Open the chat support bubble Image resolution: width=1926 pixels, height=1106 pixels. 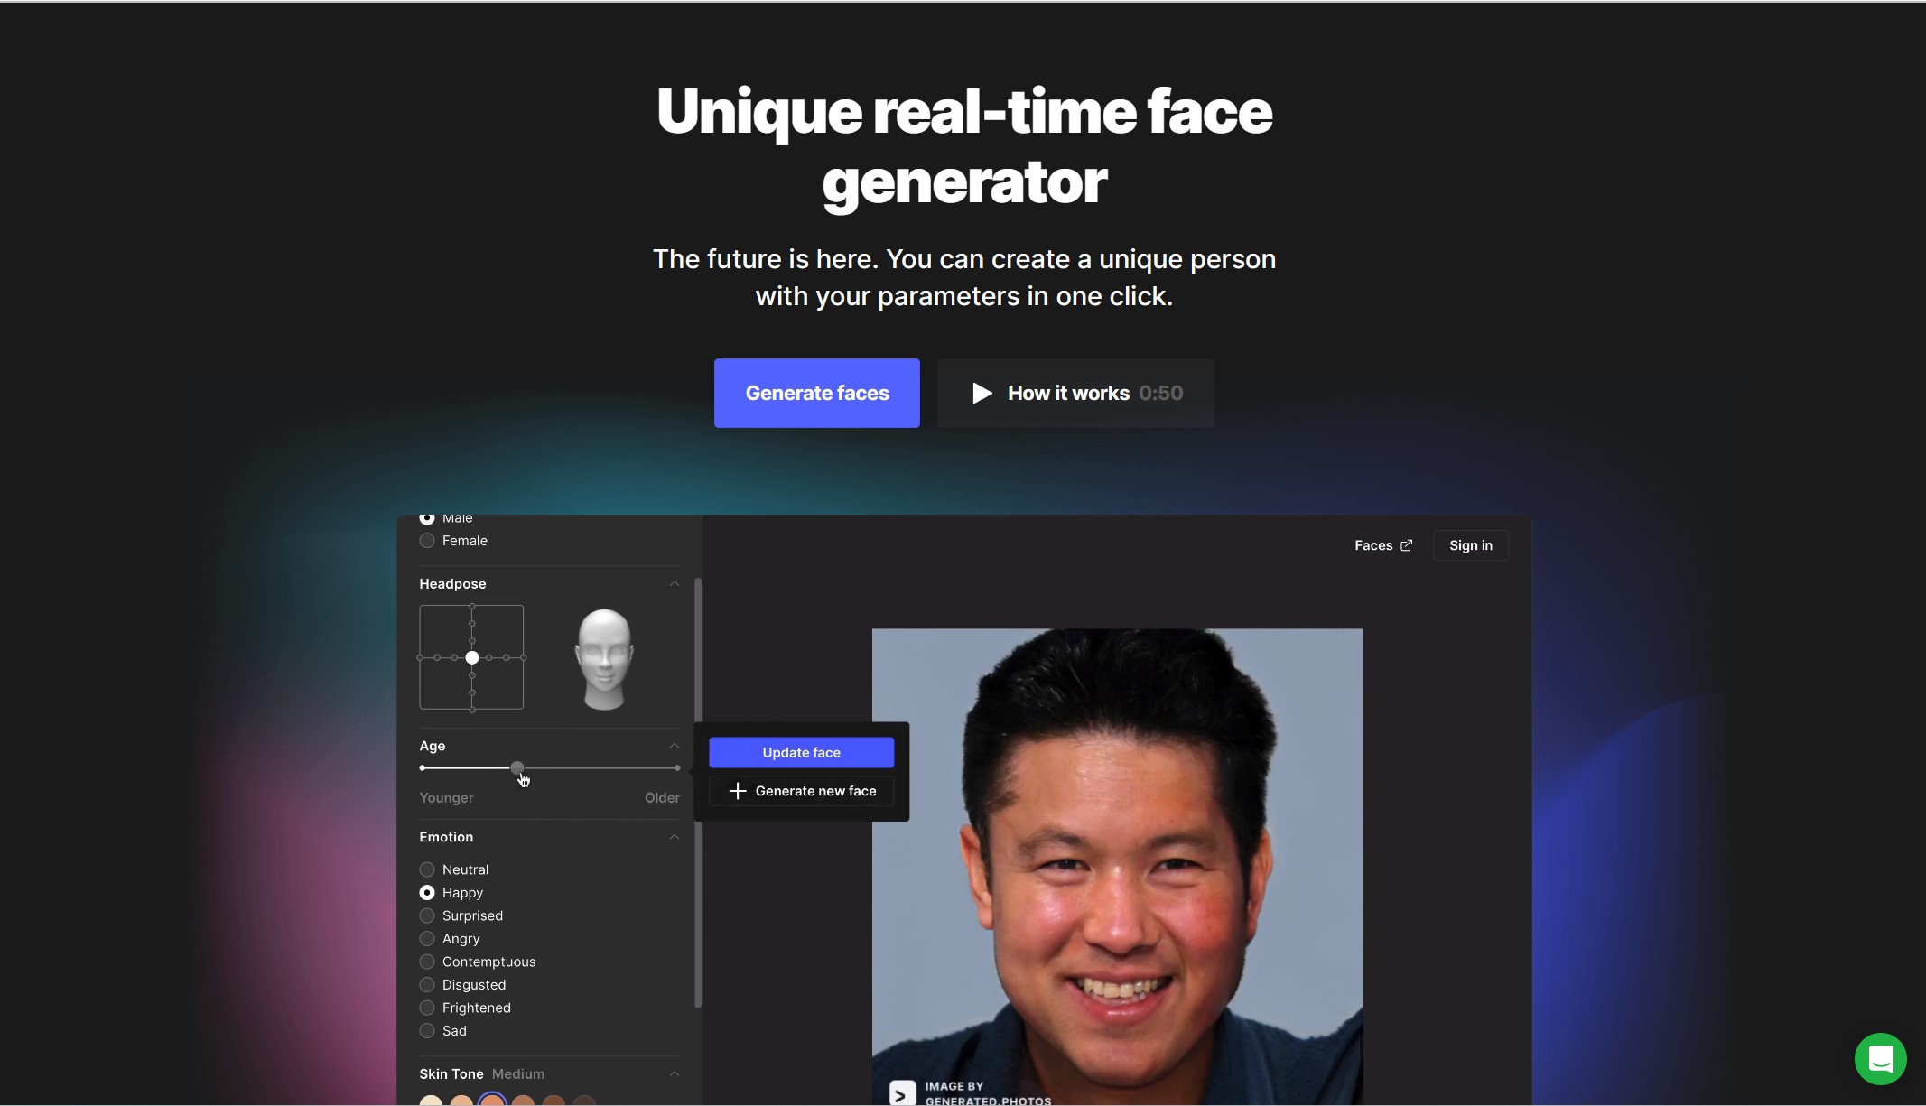1879,1058
